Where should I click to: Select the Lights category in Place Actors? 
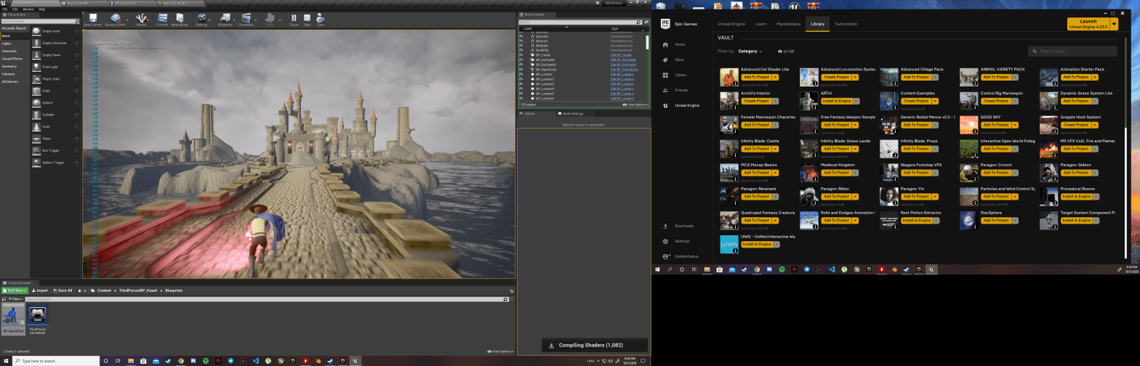(x=7, y=44)
